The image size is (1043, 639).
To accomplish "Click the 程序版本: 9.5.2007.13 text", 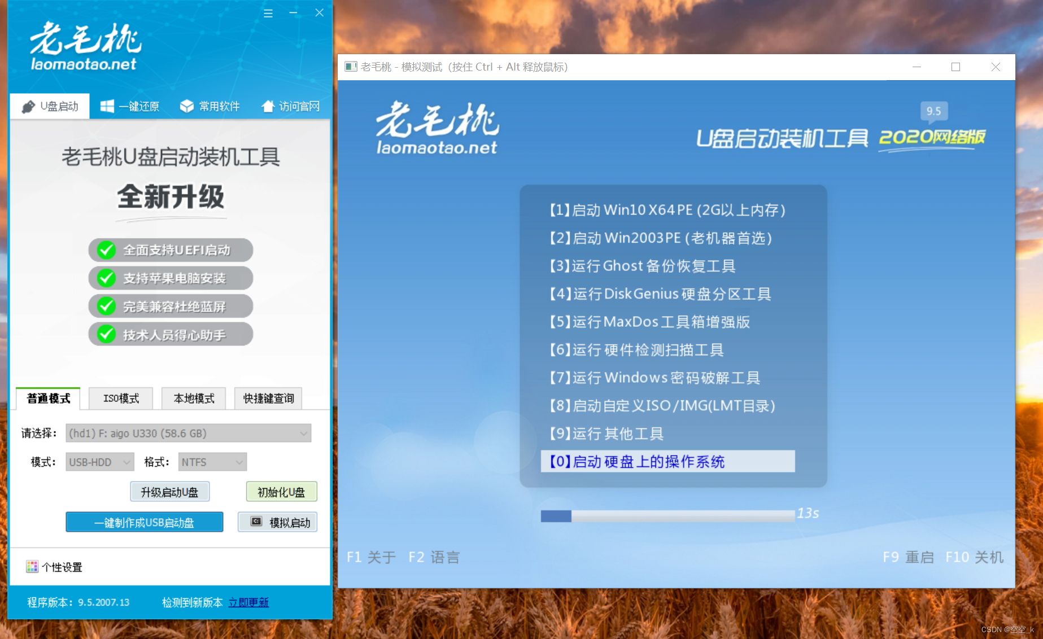I will (78, 602).
